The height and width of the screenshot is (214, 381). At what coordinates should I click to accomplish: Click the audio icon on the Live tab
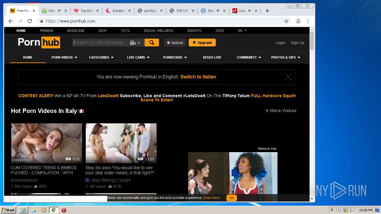[249, 11]
